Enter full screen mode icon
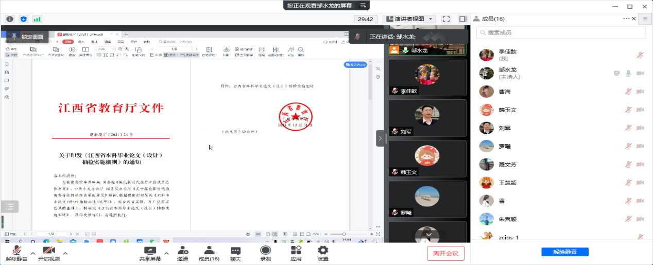653x265 pixels. 446,19
